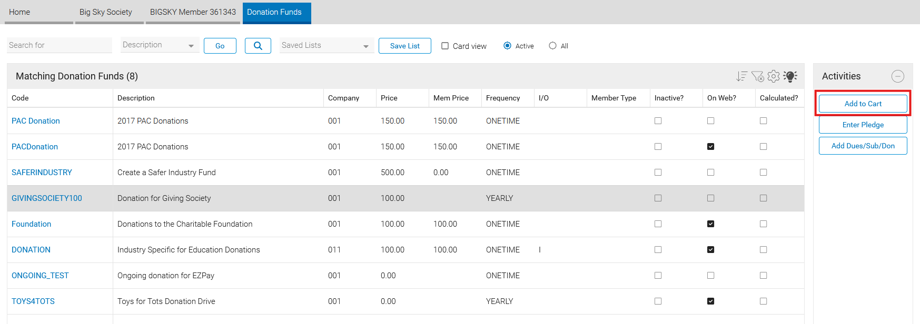Image resolution: width=920 pixels, height=324 pixels.
Task: Uncheck On Web for Foundation row
Action: (x=710, y=224)
